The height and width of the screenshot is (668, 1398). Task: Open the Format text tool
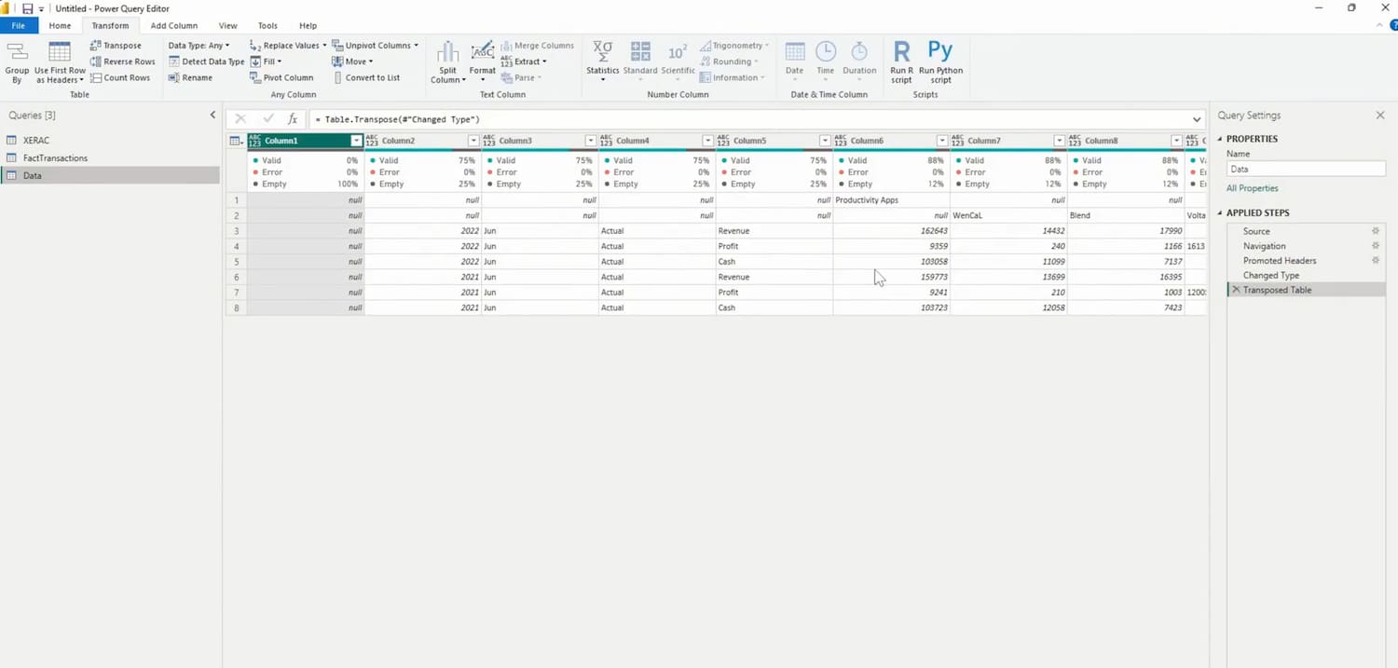[482, 62]
